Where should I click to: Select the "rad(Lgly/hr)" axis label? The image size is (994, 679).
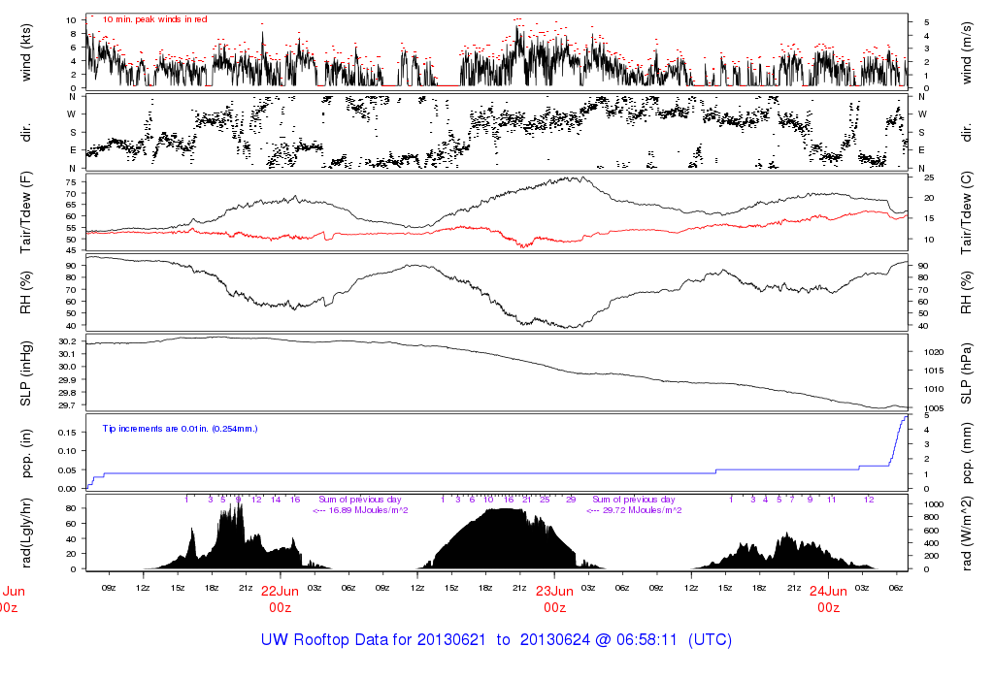click(26, 533)
